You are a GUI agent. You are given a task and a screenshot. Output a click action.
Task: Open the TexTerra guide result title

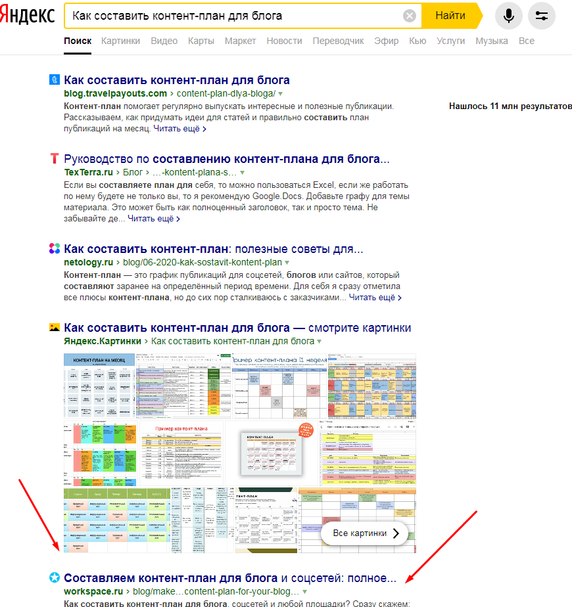pos(227,159)
